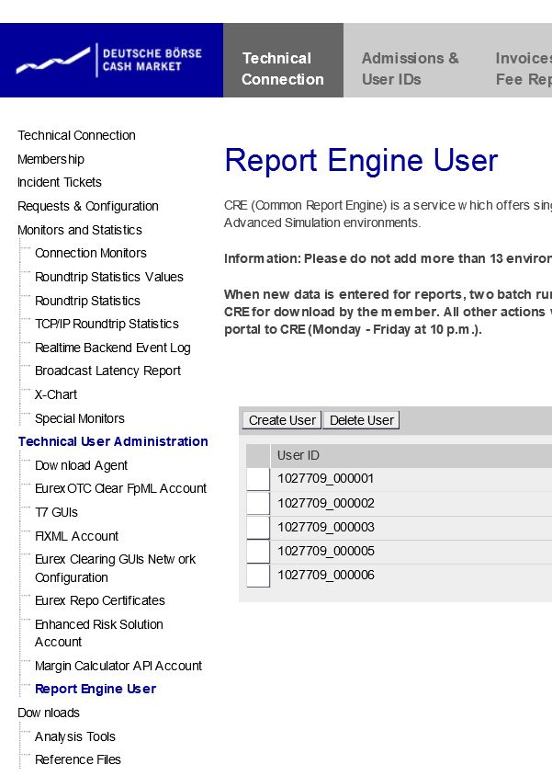552x776 pixels.
Task: Open Eurex Clearing GUIs Network Configuration
Action: (115, 568)
